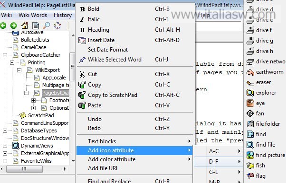Choose Set Date Format
Viewport: 286px width, 183px height.
[135, 50]
